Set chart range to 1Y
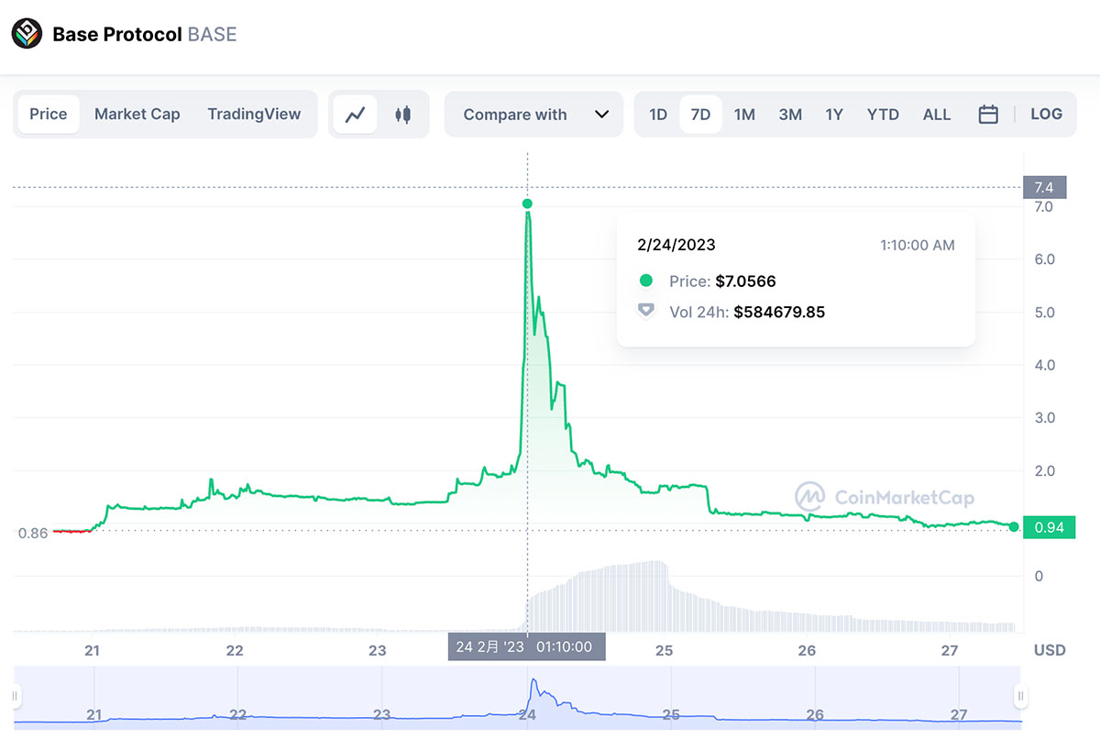The width and height of the screenshot is (1100, 739). (834, 115)
